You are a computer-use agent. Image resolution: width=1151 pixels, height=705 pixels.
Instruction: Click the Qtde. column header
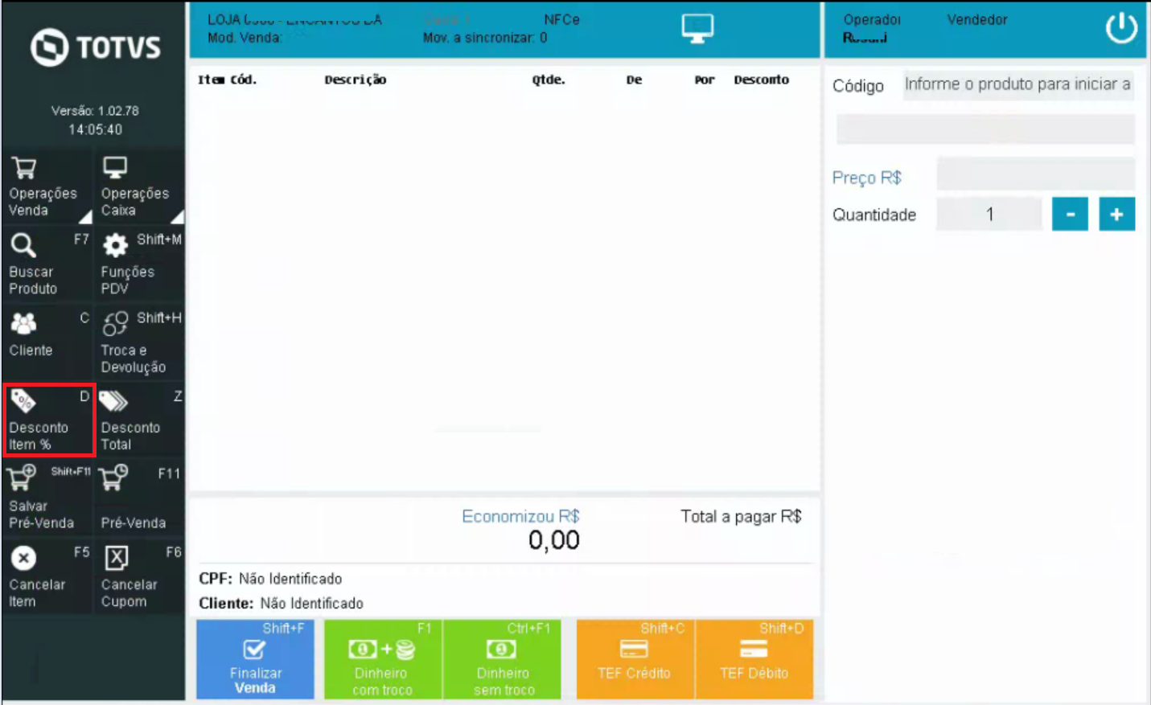[x=549, y=80]
